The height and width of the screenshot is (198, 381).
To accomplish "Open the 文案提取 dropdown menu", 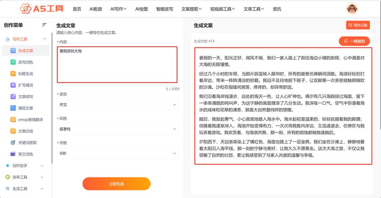I will tap(191, 9).
